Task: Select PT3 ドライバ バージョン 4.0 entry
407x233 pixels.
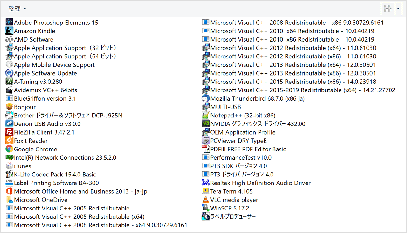Action: [x=238, y=174]
